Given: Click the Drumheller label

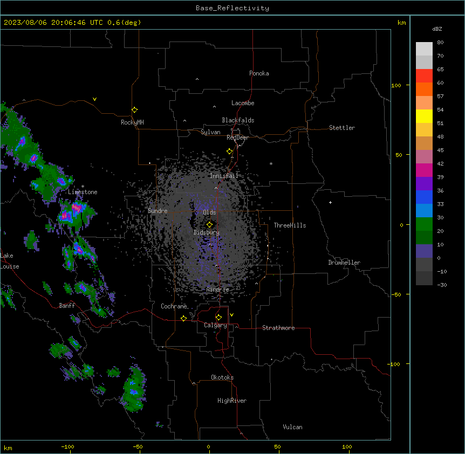Looking at the screenshot, I should (x=344, y=263).
